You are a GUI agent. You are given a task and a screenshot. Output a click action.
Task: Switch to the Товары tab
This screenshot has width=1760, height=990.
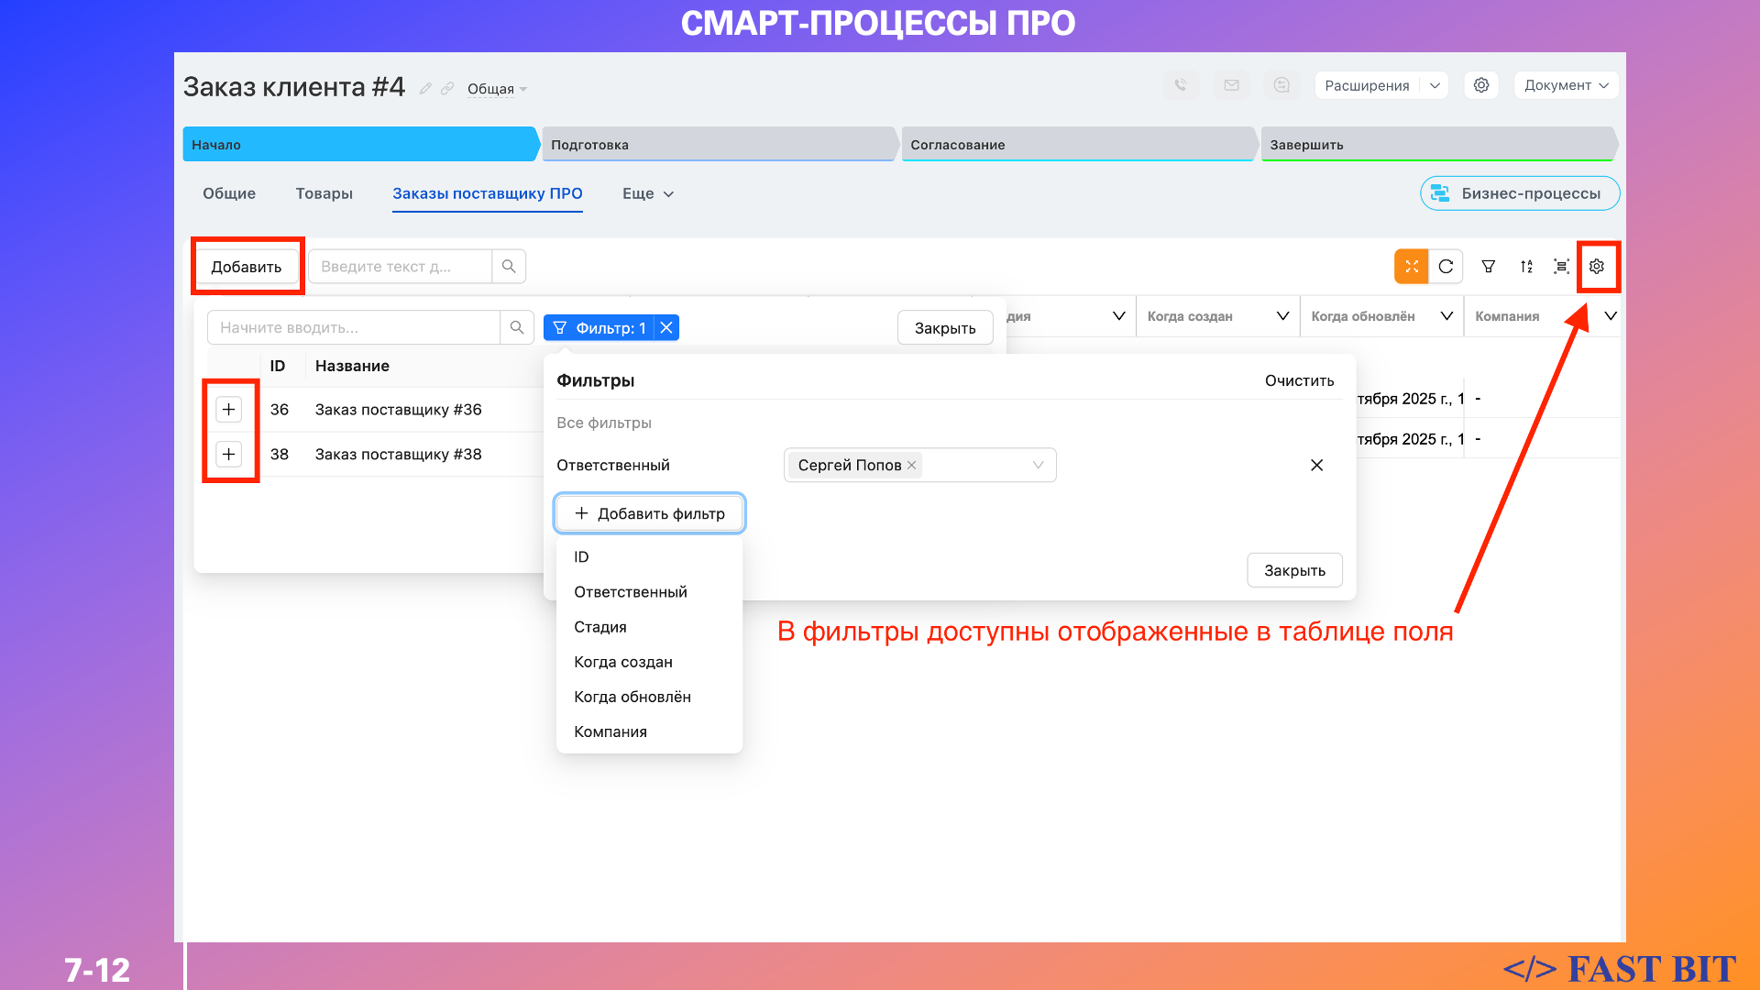click(x=324, y=193)
